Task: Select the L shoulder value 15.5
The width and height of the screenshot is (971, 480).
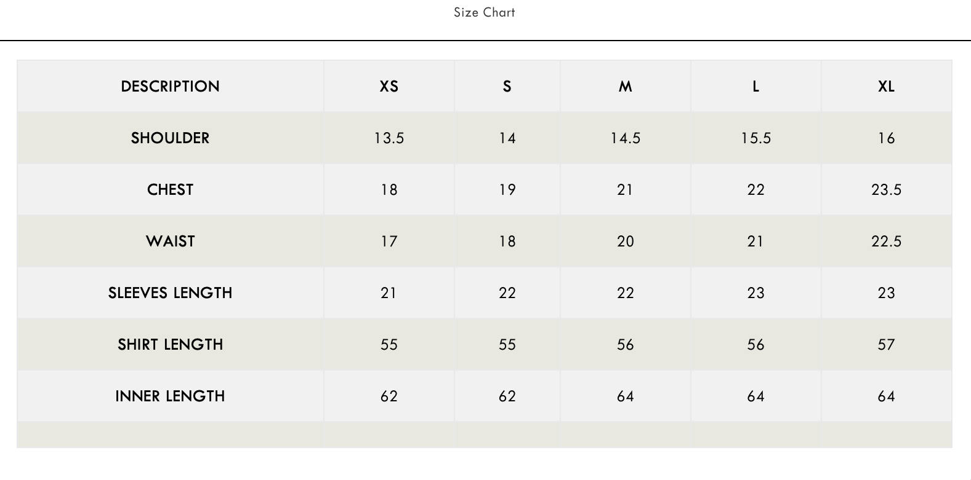Action: click(755, 138)
